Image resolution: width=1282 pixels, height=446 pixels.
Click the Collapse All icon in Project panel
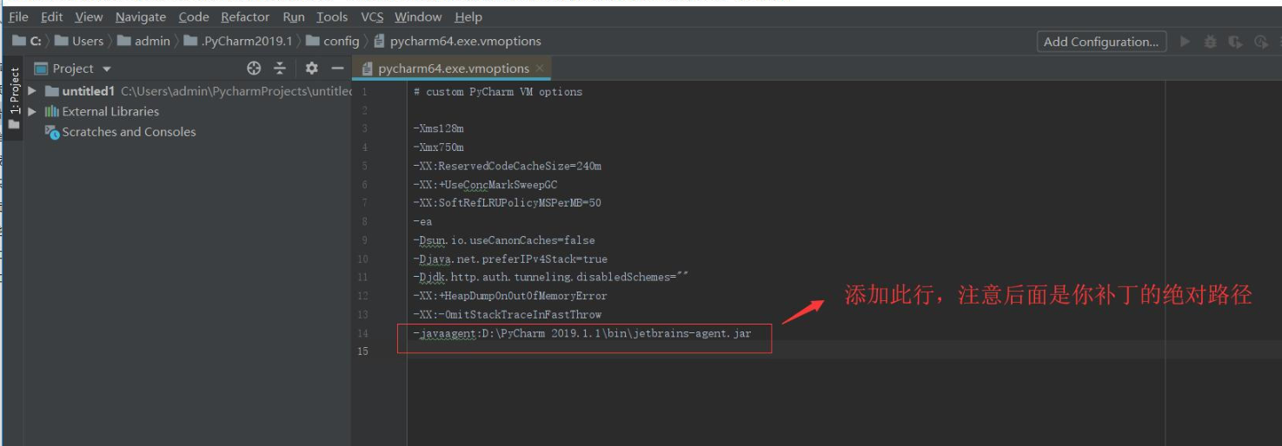(280, 69)
